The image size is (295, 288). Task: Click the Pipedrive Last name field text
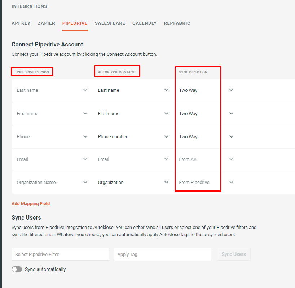[27, 90]
